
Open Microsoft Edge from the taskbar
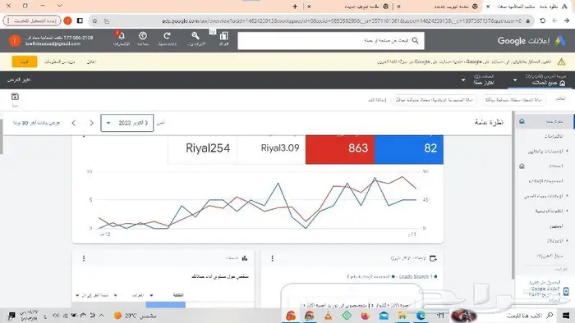(x=421, y=316)
